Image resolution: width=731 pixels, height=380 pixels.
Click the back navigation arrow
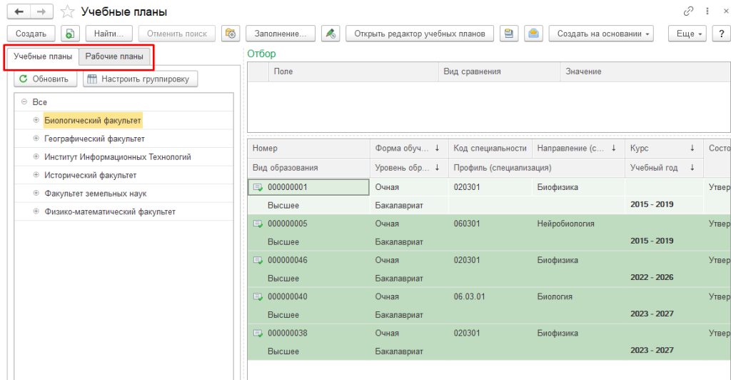[x=19, y=11]
